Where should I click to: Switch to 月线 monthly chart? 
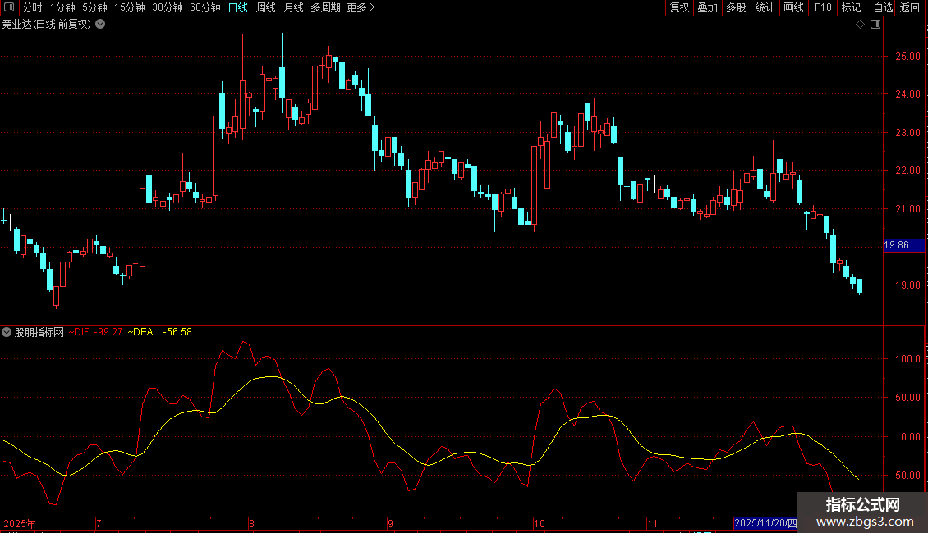pos(293,7)
